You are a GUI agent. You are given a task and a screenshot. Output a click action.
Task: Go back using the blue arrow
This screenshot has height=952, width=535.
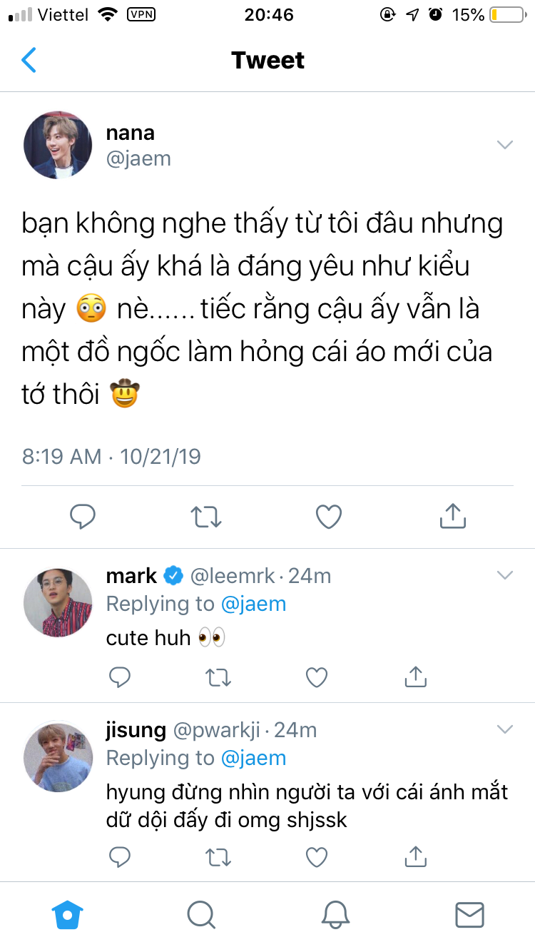(x=29, y=61)
